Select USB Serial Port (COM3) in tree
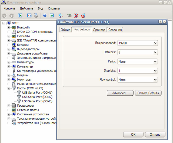The height and width of the screenshot is (143, 173). (37, 101)
